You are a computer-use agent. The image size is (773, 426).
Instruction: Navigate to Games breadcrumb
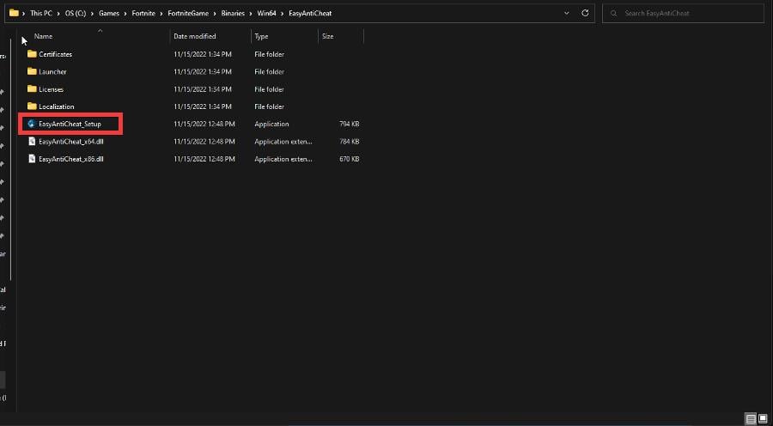tap(109, 14)
